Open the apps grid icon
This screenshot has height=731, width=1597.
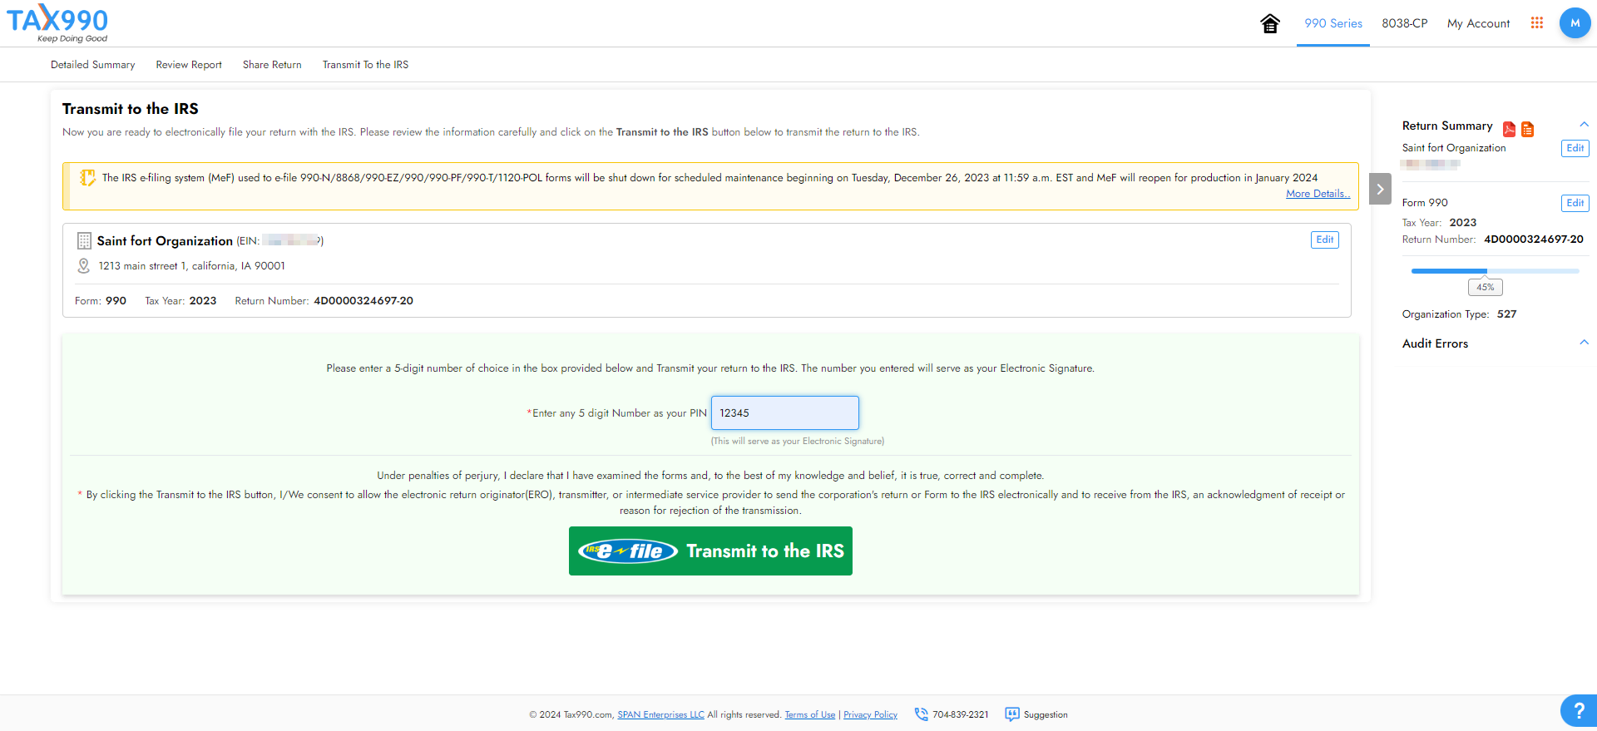(x=1536, y=23)
